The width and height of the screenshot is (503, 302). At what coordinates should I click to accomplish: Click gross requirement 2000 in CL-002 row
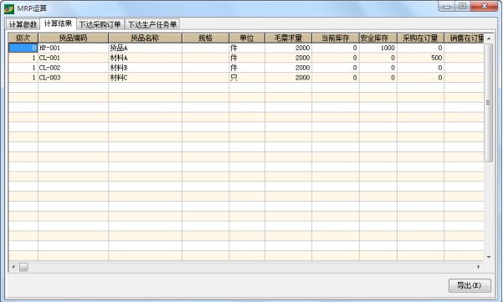click(288, 68)
